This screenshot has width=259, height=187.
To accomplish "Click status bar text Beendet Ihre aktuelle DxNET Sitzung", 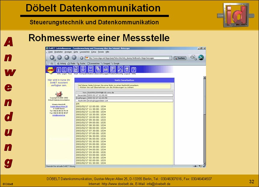I will pyautogui.click(x=61, y=166).
